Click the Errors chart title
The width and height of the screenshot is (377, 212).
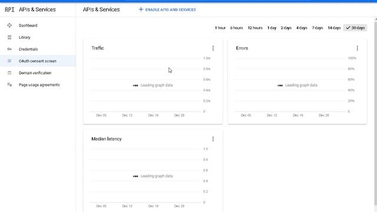click(x=242, y=48)
